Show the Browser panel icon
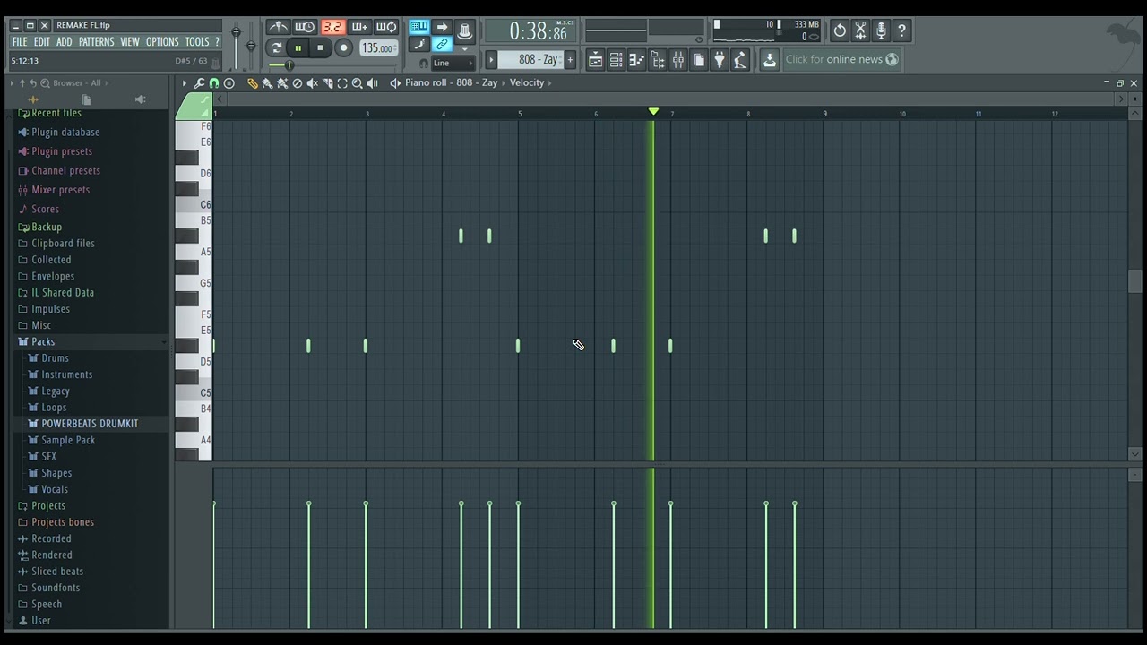 pos(657,60)
